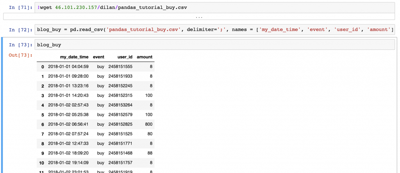
Task: Click the pd.read_csv code cell
Action: point(215,30)
